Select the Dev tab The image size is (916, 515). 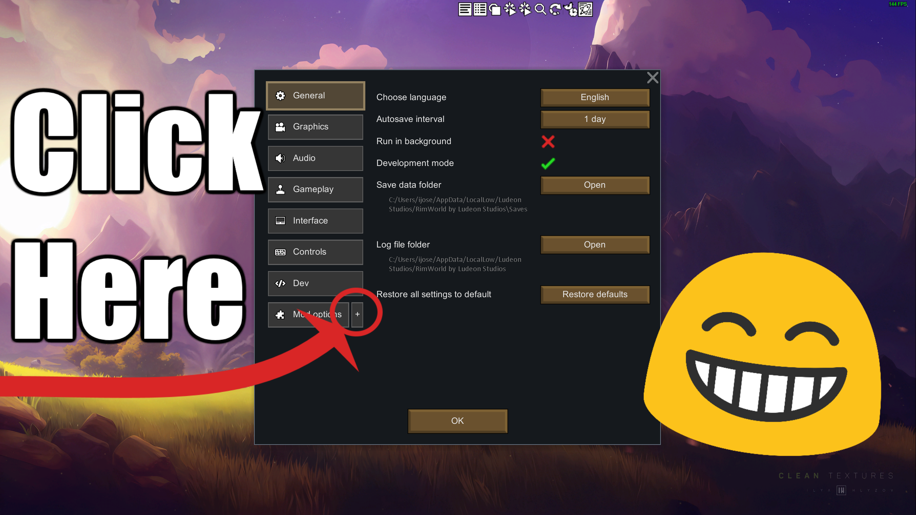[x=316, y=283]
